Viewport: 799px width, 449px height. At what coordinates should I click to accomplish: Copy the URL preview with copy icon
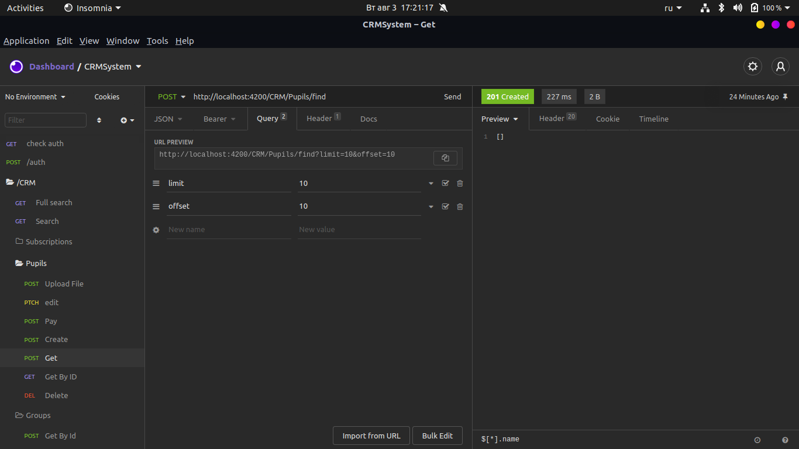tap(445, 158)
